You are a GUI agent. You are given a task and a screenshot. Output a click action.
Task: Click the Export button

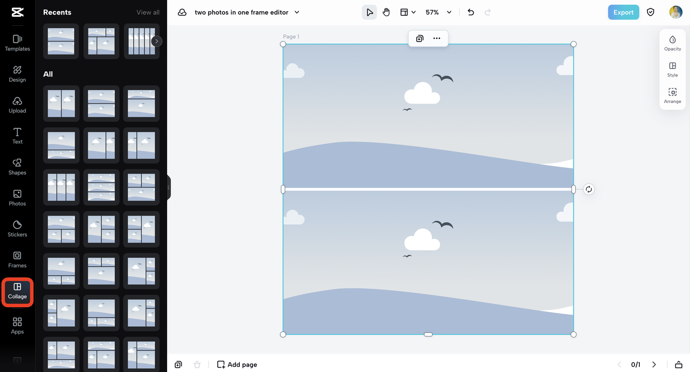(x=623, y=12)
